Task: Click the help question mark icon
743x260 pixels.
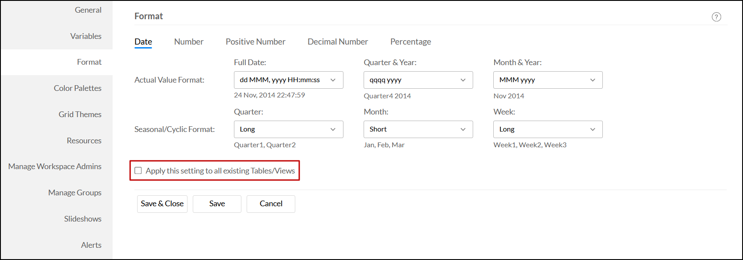Action: pyautogui.click(x=716, y=17)
